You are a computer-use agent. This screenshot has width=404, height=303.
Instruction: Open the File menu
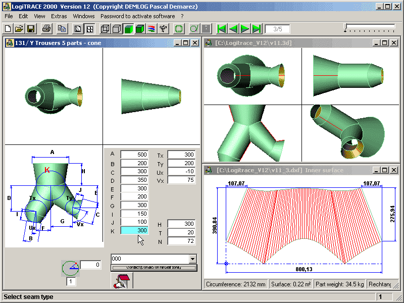pos(9,16)
